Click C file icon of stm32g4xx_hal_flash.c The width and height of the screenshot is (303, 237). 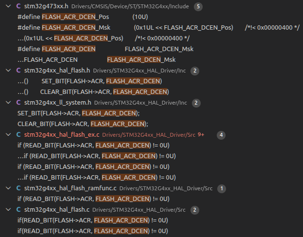19,209
